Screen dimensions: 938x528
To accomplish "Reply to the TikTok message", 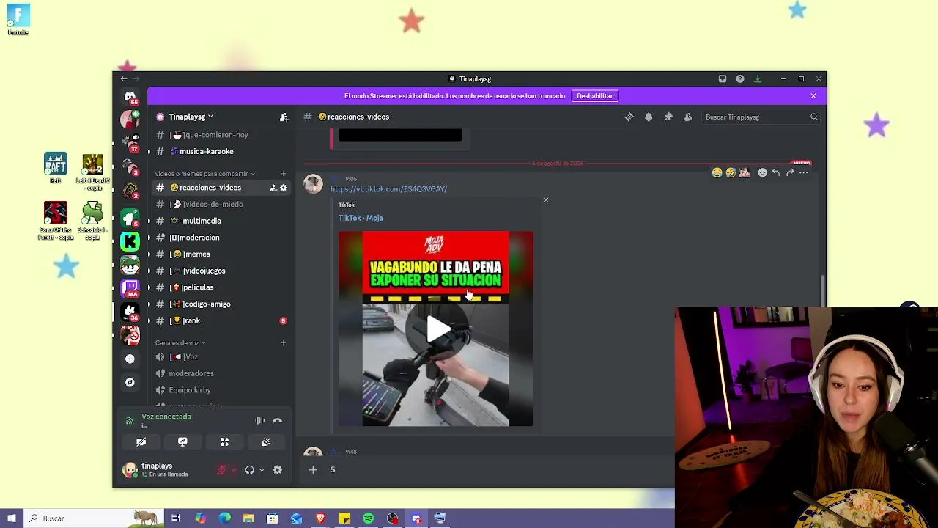I will (776, 172).
